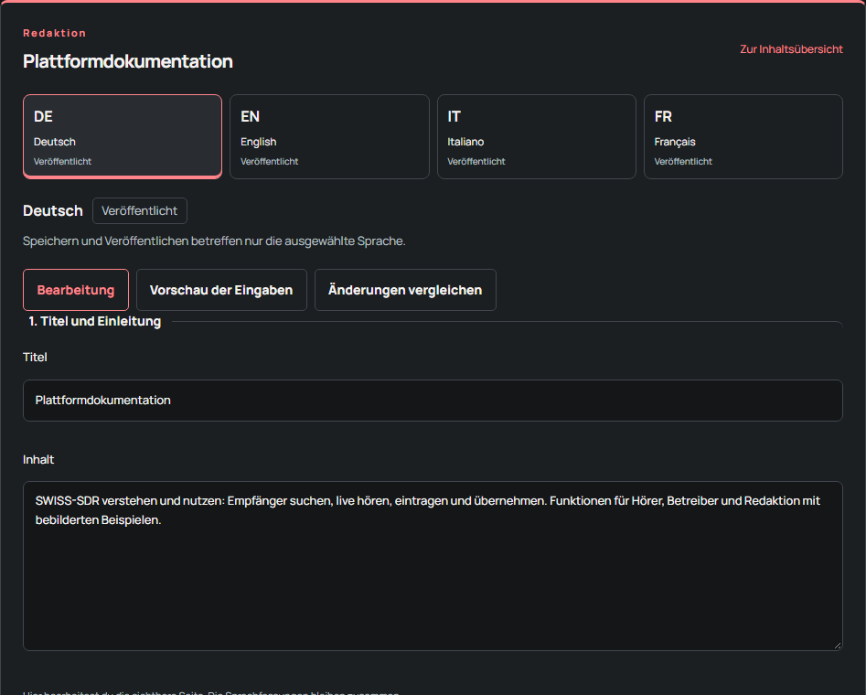Click the red Redaktion label
The width and height of the screenshot is (866, 695).
55,33
